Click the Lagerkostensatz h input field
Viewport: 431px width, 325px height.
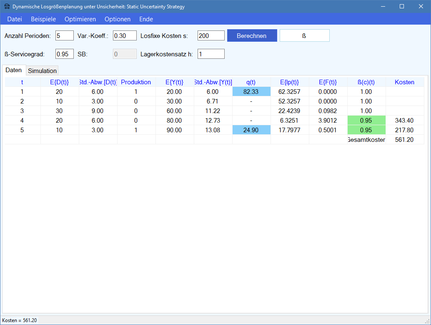point(211,54)
